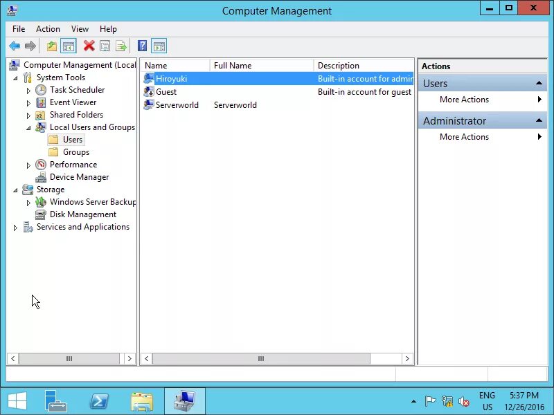This screenshot has width=554, height=415.
Task: Collapse Local Users and Groups node
Action: coord(28,128)
